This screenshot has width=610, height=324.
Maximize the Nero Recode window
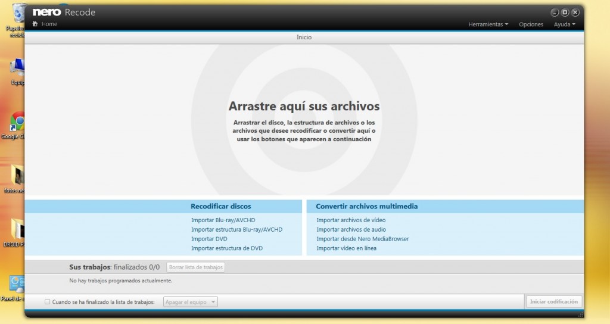565,12
